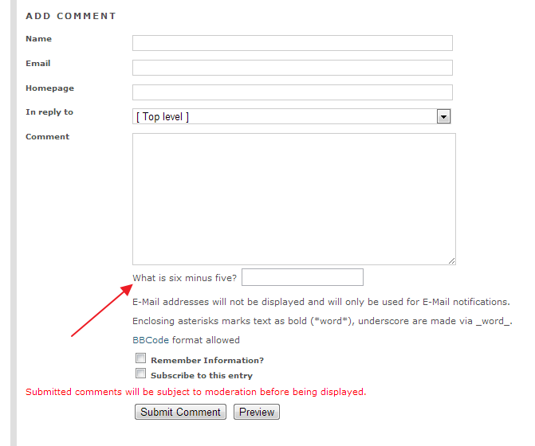The width and height of the screenshot is (535, 446).
Task: Click the red moderation notice text
Action: click(195, 392)
